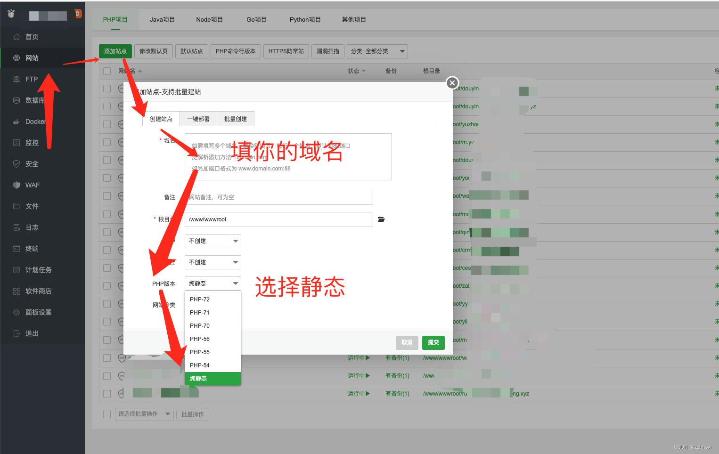Switch to the Java项目 tab
This screenshot has height=454, width=719.
tap(163, 20)
